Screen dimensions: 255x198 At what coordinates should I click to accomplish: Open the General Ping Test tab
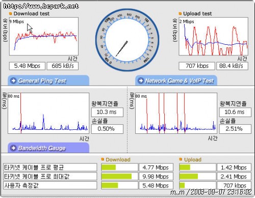point(48,80)
